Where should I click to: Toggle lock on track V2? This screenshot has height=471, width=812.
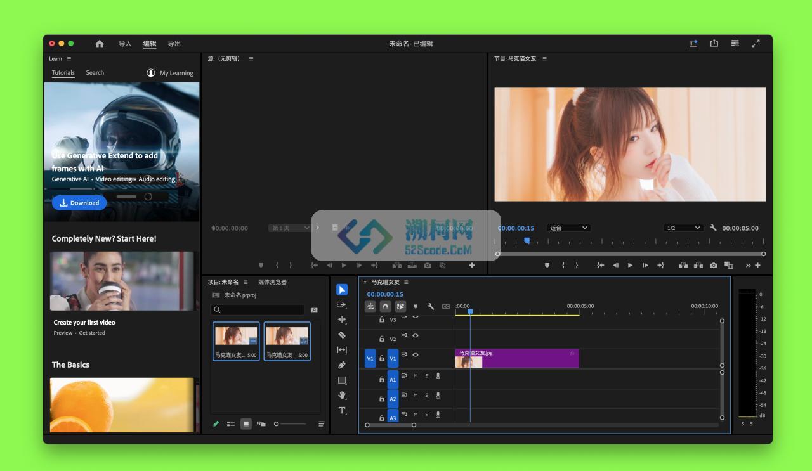(x=382, y=339)
